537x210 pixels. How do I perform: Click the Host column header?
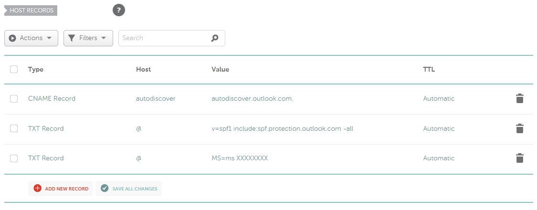144,69
